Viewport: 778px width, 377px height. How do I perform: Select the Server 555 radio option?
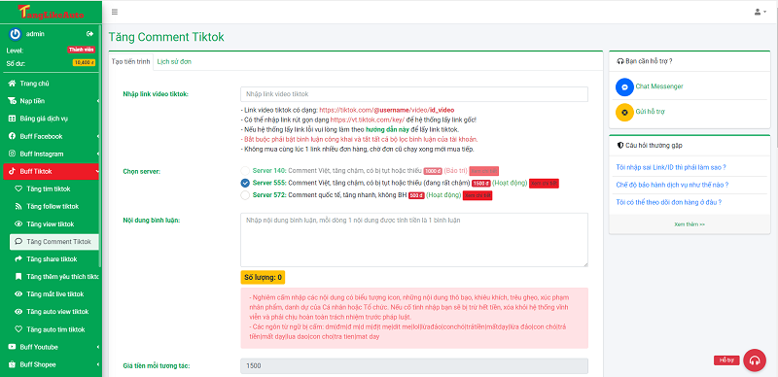(x=245, y=183)
